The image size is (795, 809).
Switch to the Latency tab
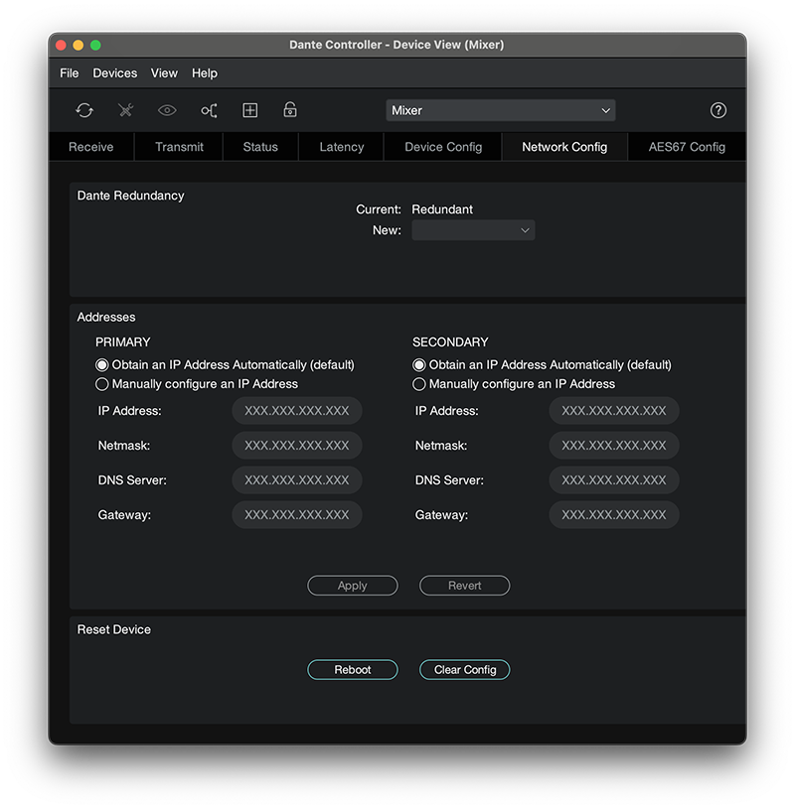[x=342, y=147]
